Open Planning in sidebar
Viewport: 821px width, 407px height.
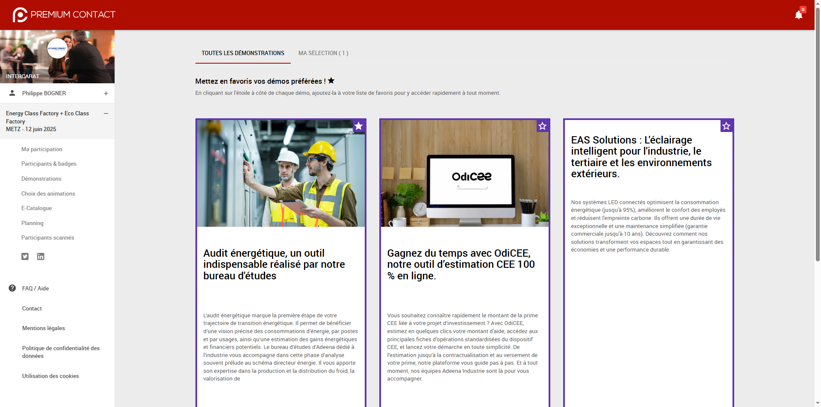32,223
